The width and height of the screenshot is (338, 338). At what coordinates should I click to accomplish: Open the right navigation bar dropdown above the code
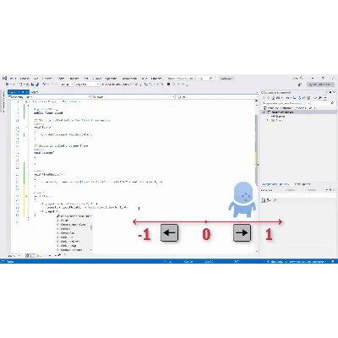tap(216, 97)
